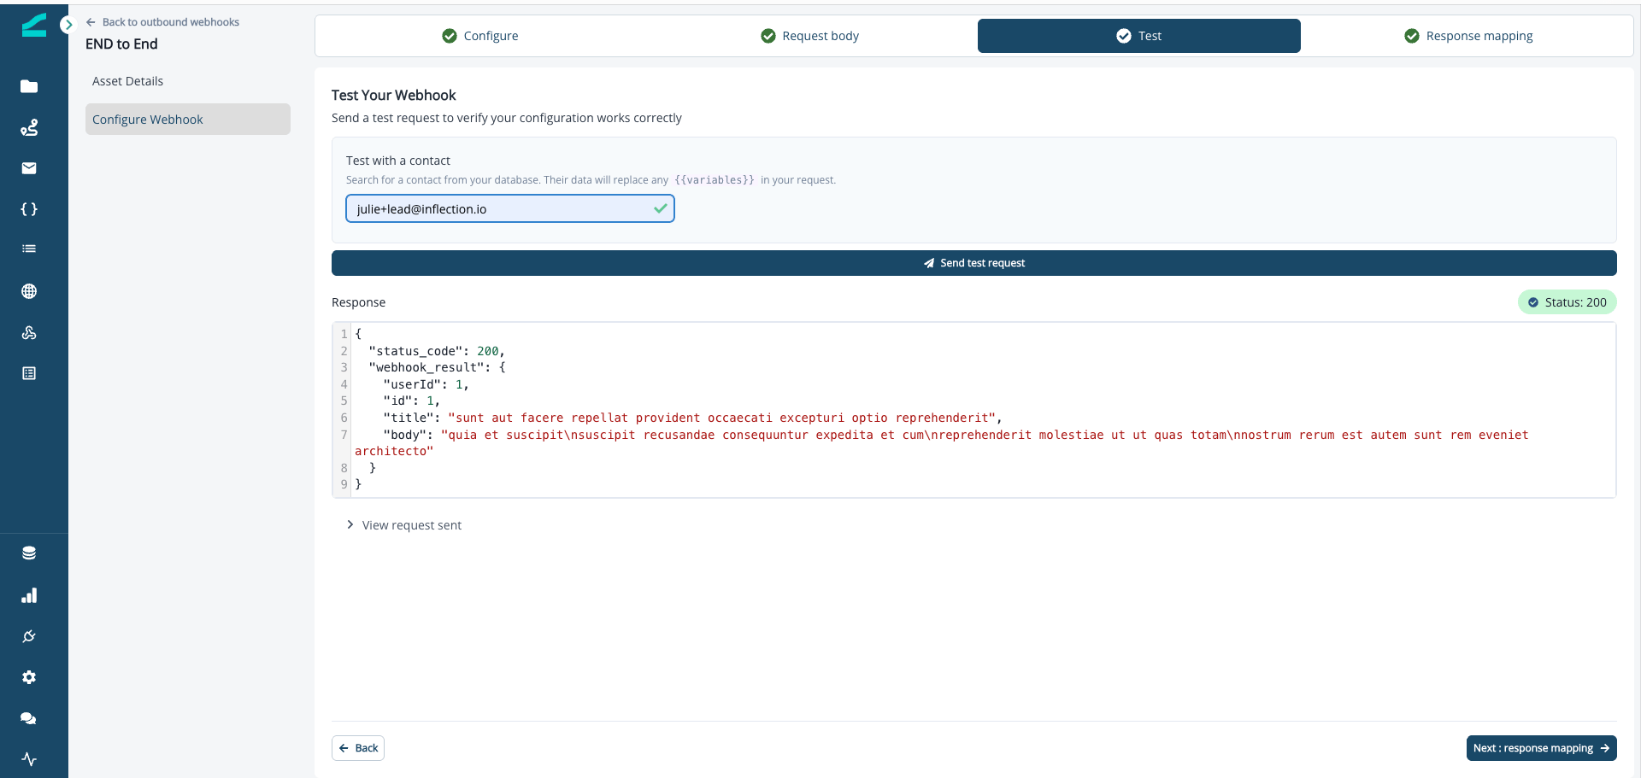Click the green check in the email field

[x=661, y=208]
